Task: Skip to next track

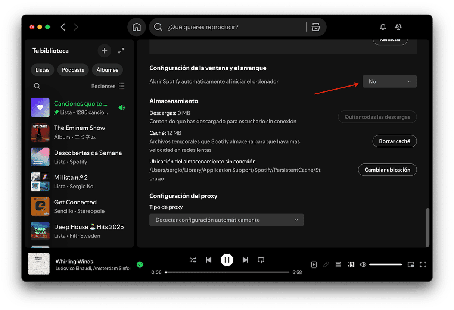Action: pyautogui.click(x=245, y=260)
